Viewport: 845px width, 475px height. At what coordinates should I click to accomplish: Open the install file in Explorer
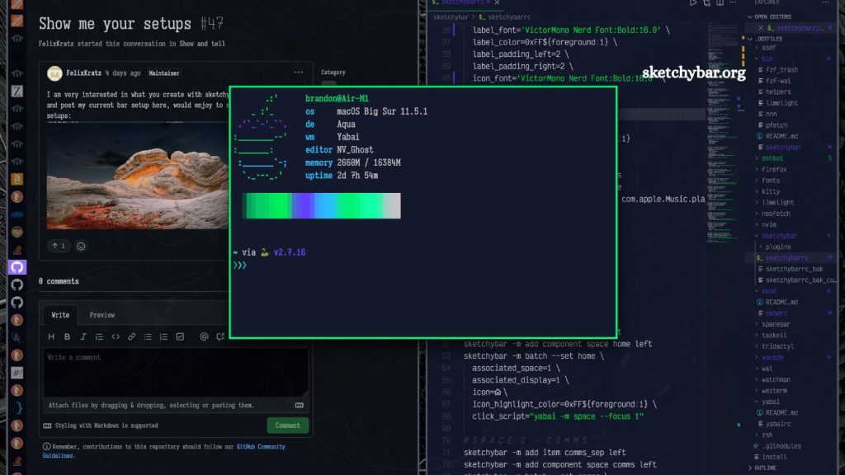tap(774, 457)
